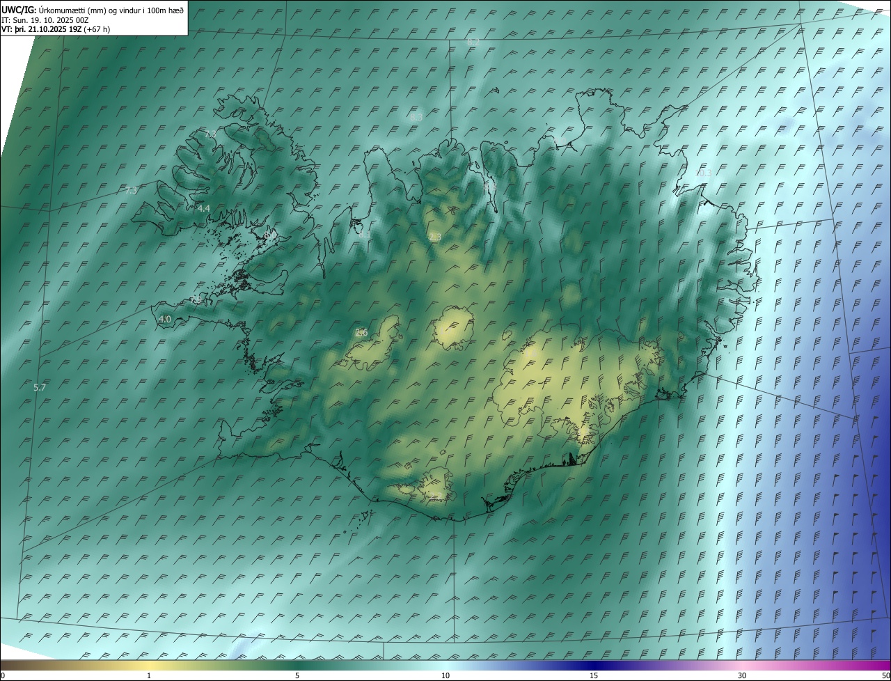Click the 8.0 value on the map
The width and height of the screenshot is (891, 681).
(270, 236)
